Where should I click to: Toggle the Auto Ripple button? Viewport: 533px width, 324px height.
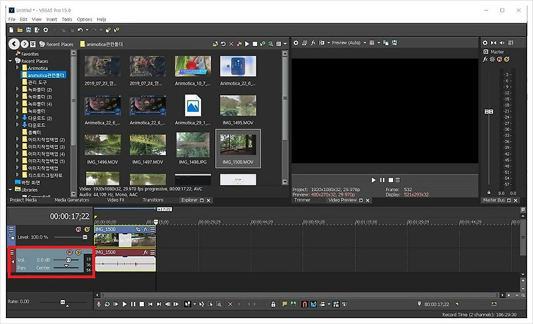[x=322, y=304]
